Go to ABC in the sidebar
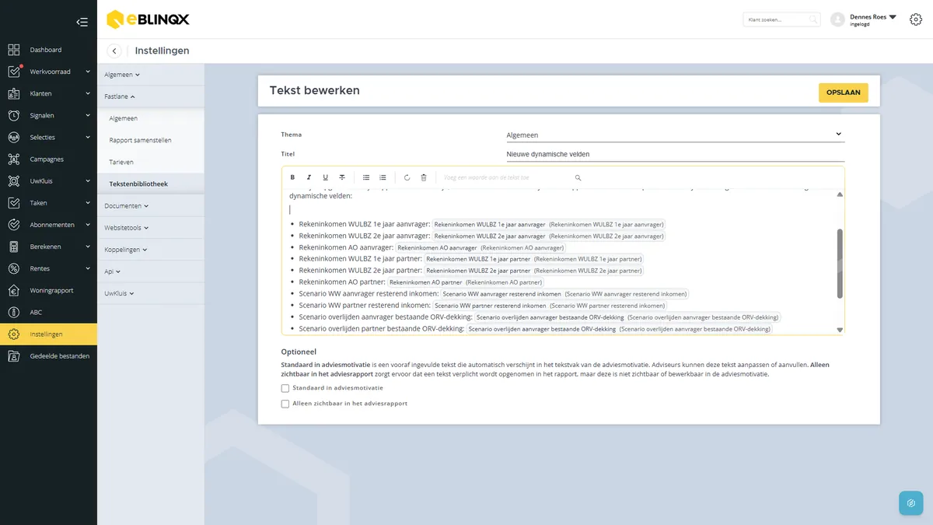The width and height of the screenshot is (933, 525). coord(48,312)
